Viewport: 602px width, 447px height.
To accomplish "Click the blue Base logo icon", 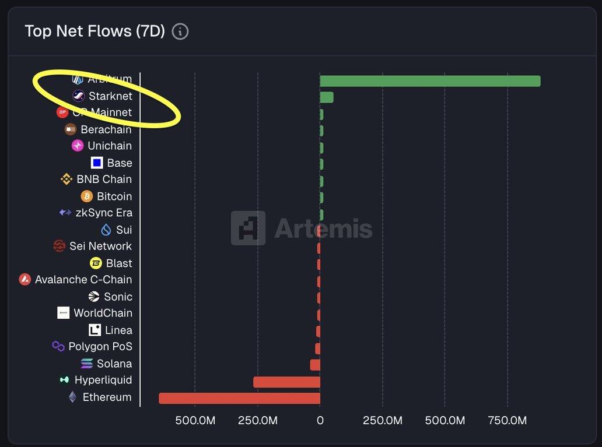I will pos(97,163).
